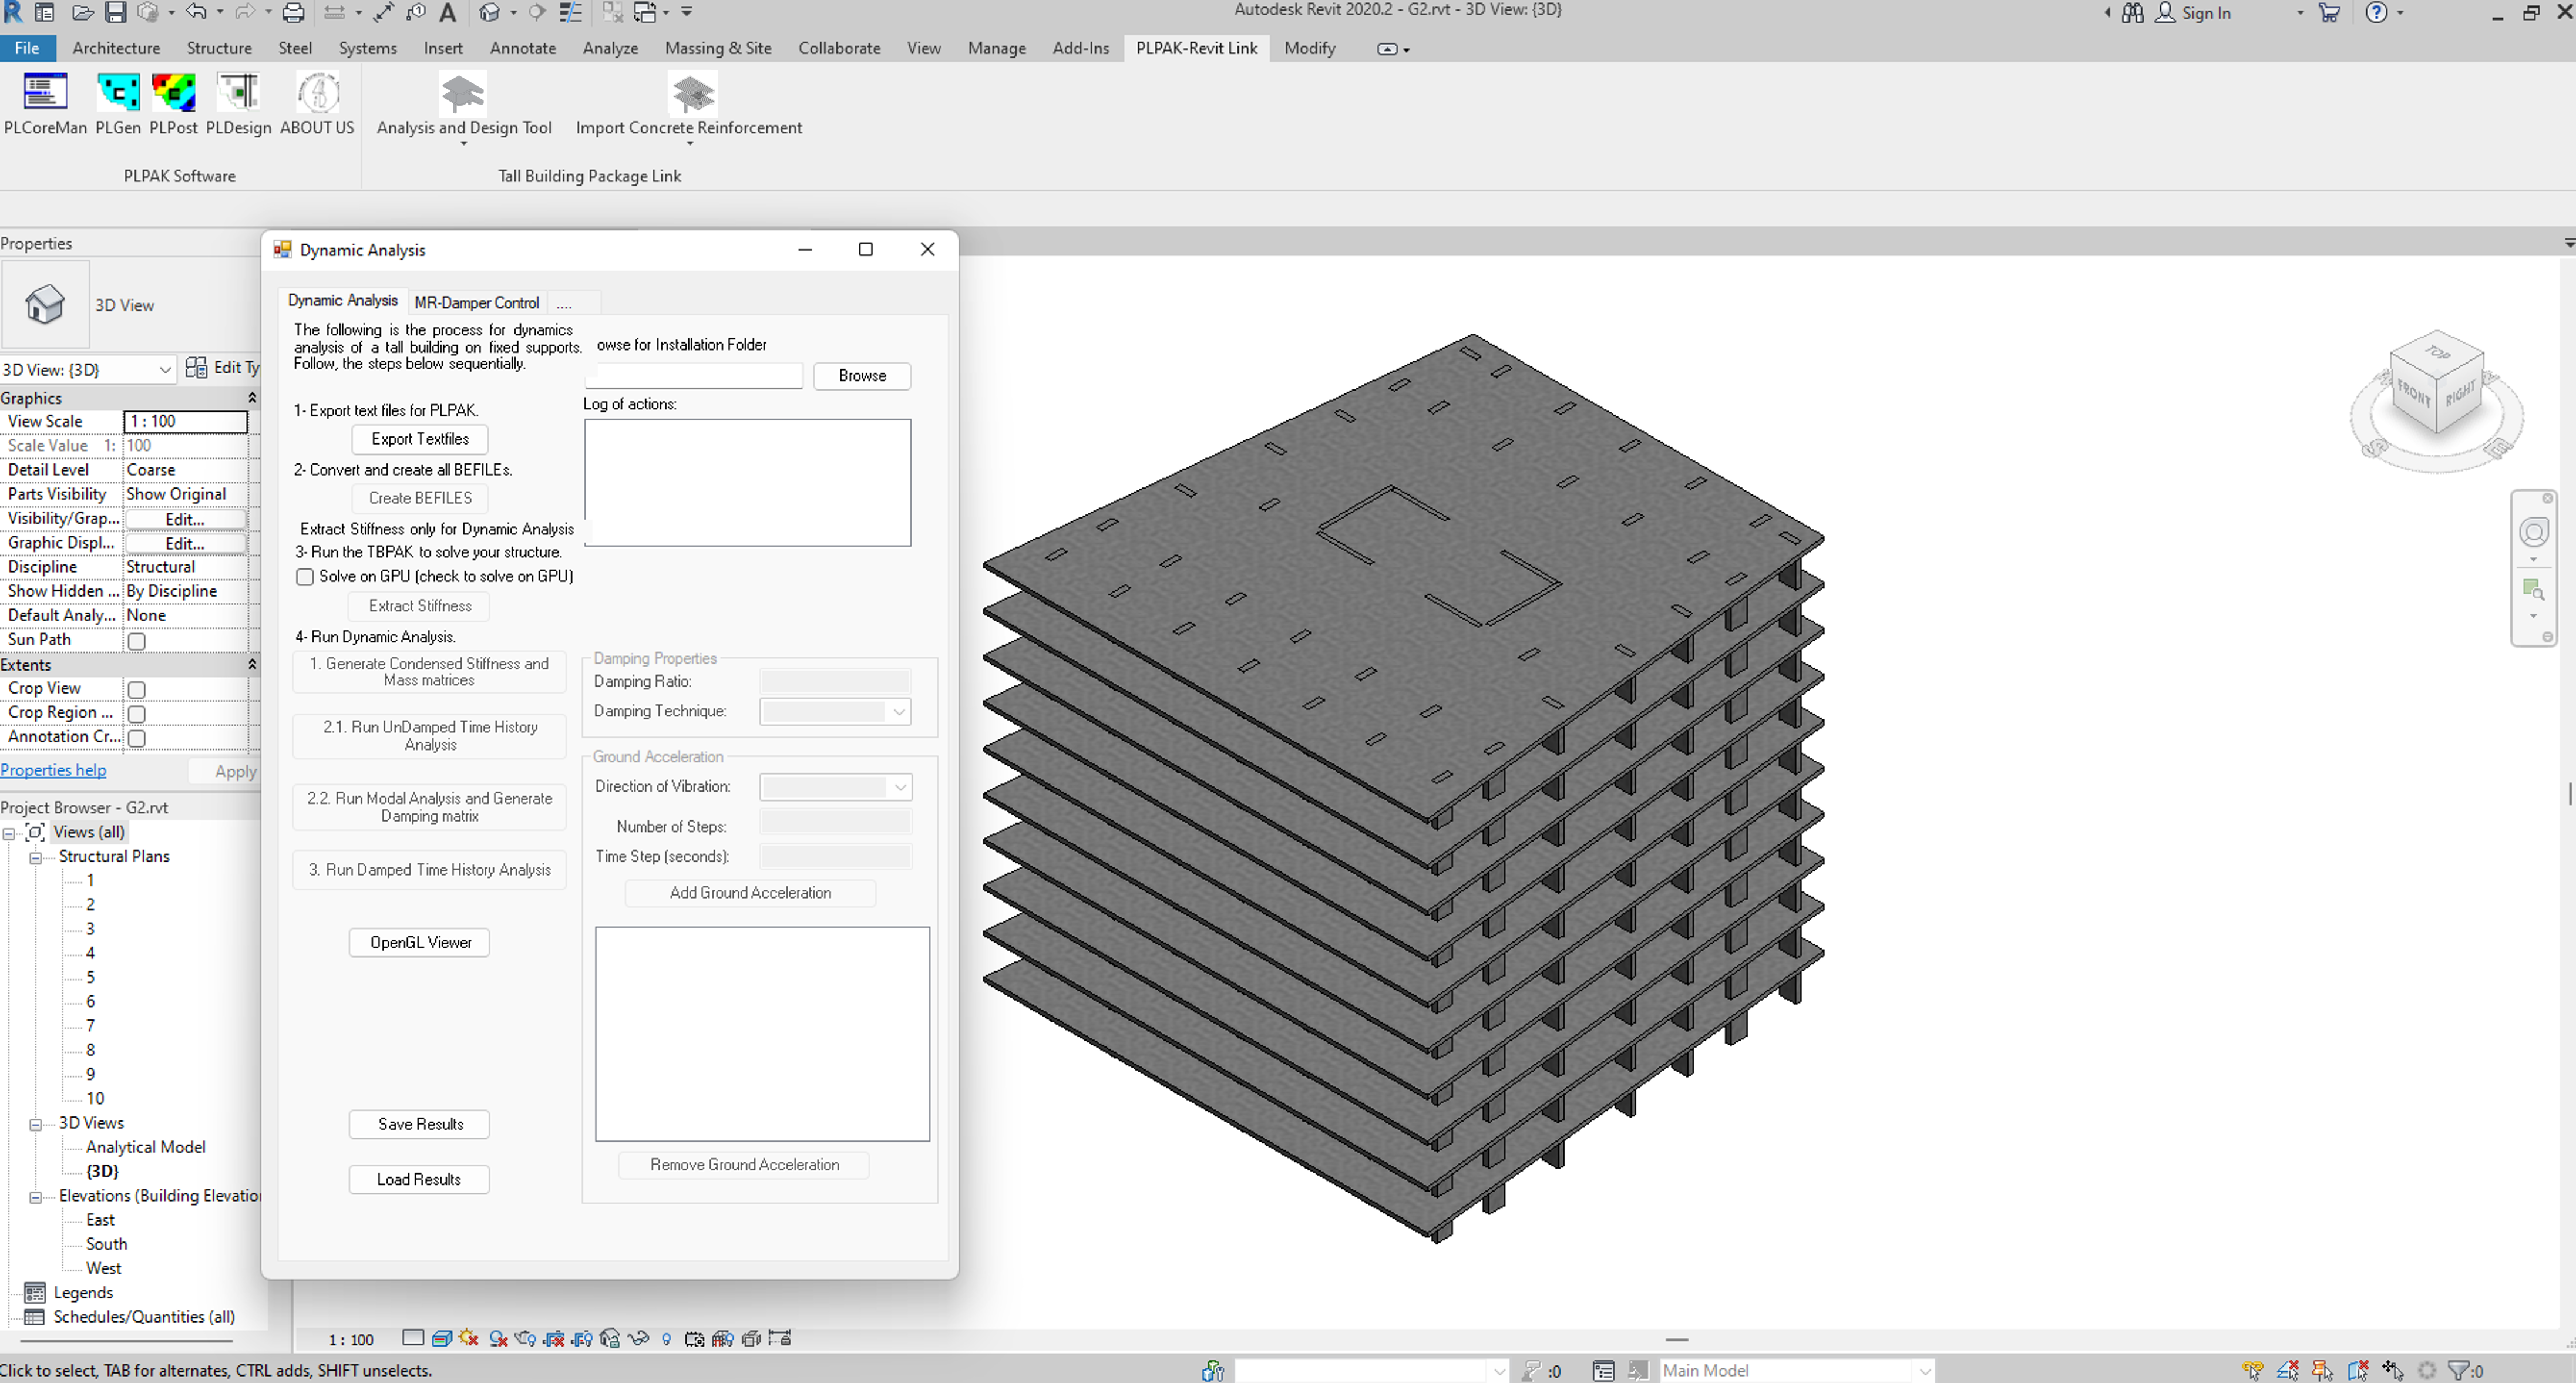2576x1383 pixels.
Task: Launch PLCoreMan from the ribbon
Action: (x=45, y=104)
